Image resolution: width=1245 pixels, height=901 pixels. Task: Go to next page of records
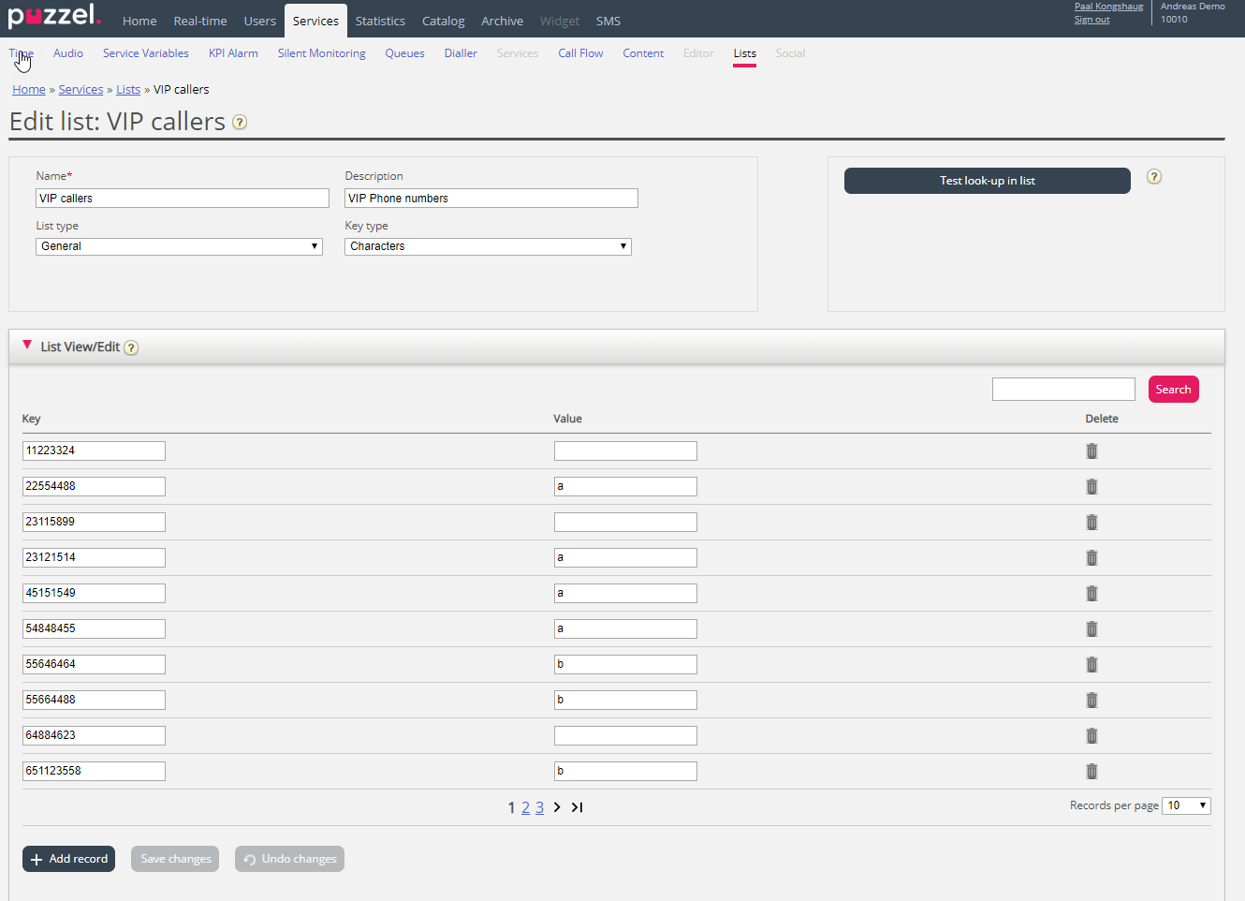(557, 807)
